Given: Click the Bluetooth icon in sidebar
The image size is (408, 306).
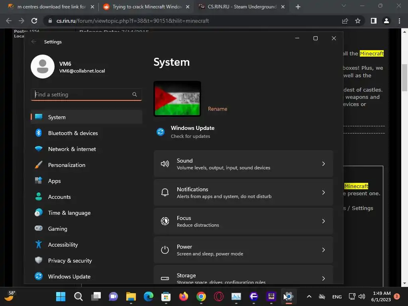Looking at the screenshot, I should pyautogui.click(x=39, y=133).
